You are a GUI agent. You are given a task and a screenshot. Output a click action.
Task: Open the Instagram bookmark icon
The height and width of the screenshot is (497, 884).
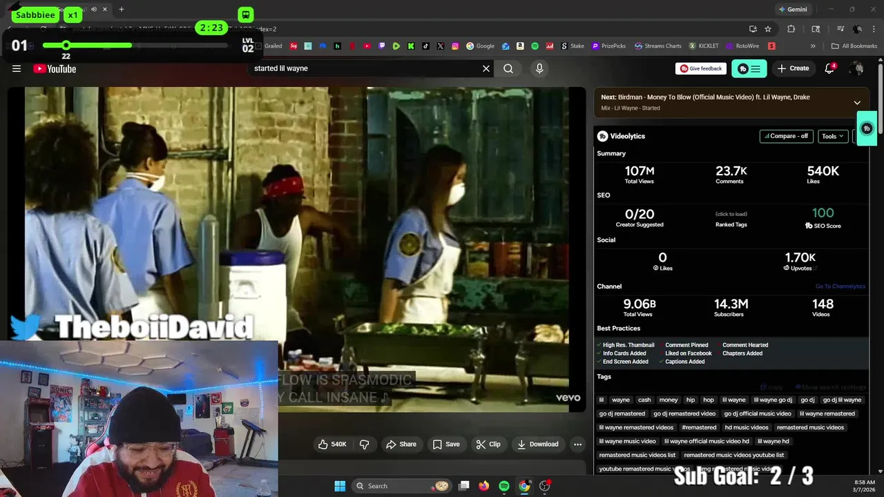click(x=455, y=46)
